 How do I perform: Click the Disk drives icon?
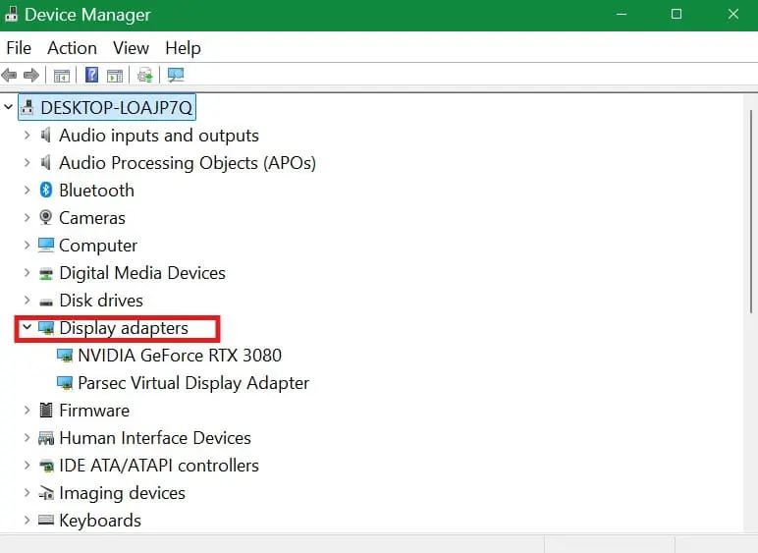pos(46,303)
